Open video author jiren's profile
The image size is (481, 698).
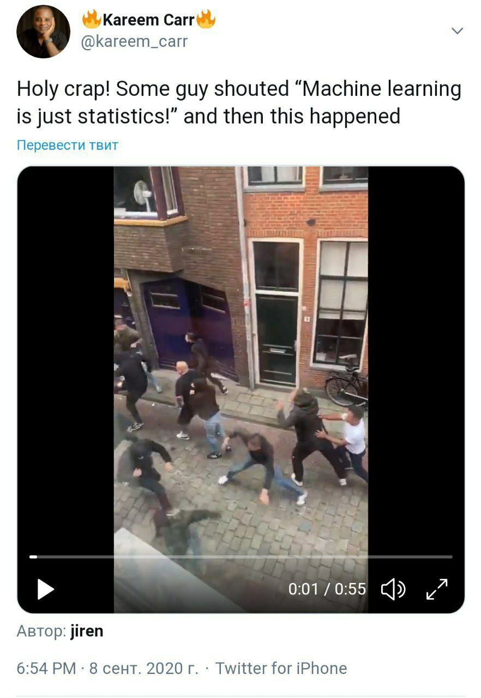click(x=87, y=631)
